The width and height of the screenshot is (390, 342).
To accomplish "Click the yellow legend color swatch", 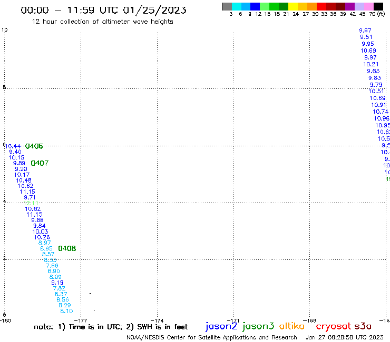I will click(x=293, y=6).
